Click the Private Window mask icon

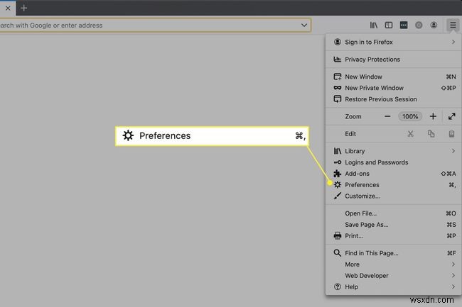pos(338,88)
